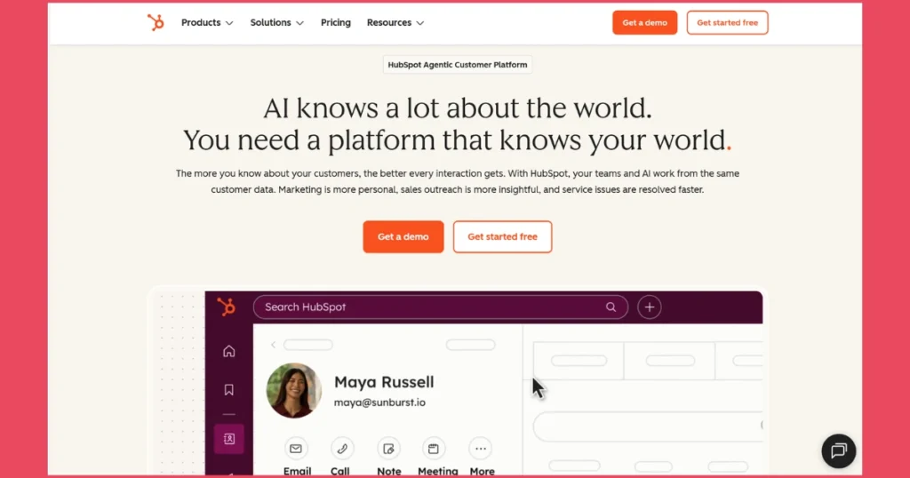Open the bookmarks icon in sidebar
910x478 pixels.
pyautogui.click(x=229, y=390)
